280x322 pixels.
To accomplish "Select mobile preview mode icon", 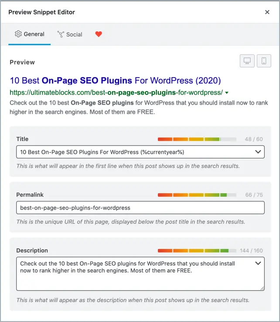I will [x=264, y=61].
